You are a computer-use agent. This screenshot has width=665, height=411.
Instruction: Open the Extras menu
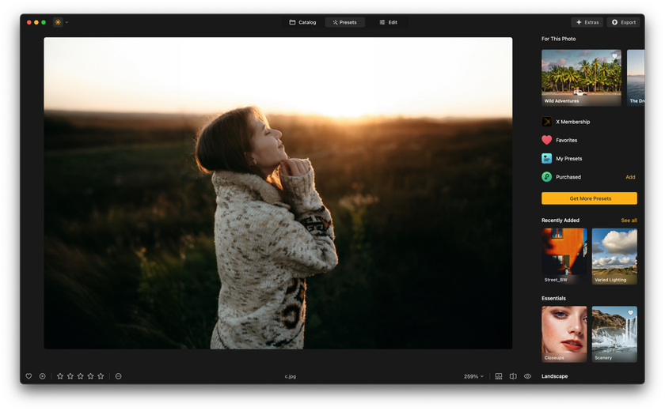point(587,22)
